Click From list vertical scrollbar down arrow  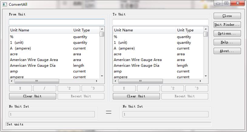tap(102, 76)
